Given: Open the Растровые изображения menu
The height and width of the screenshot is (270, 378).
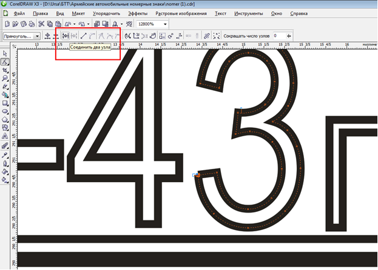Looking at the screenshot, I should (181, 13).
